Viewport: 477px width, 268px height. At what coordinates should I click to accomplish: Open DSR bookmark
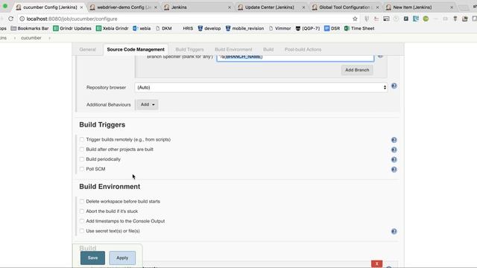tap(332, 28)
